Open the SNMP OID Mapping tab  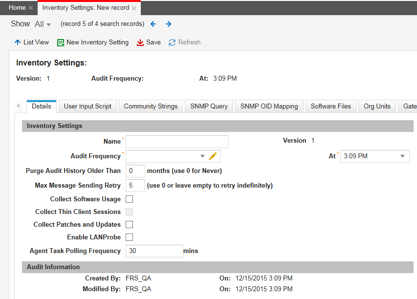[x=269, y=106]
